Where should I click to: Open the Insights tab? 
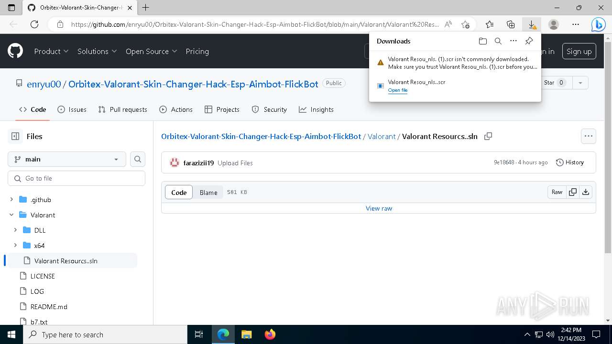point(316,109)
